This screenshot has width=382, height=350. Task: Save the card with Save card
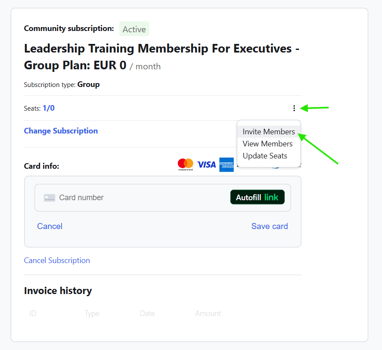pos(270,226)
